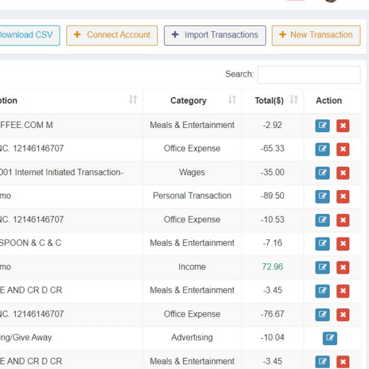
Task: Delete the -65.33 Office Expense transaction
Action: click(343, 149)
